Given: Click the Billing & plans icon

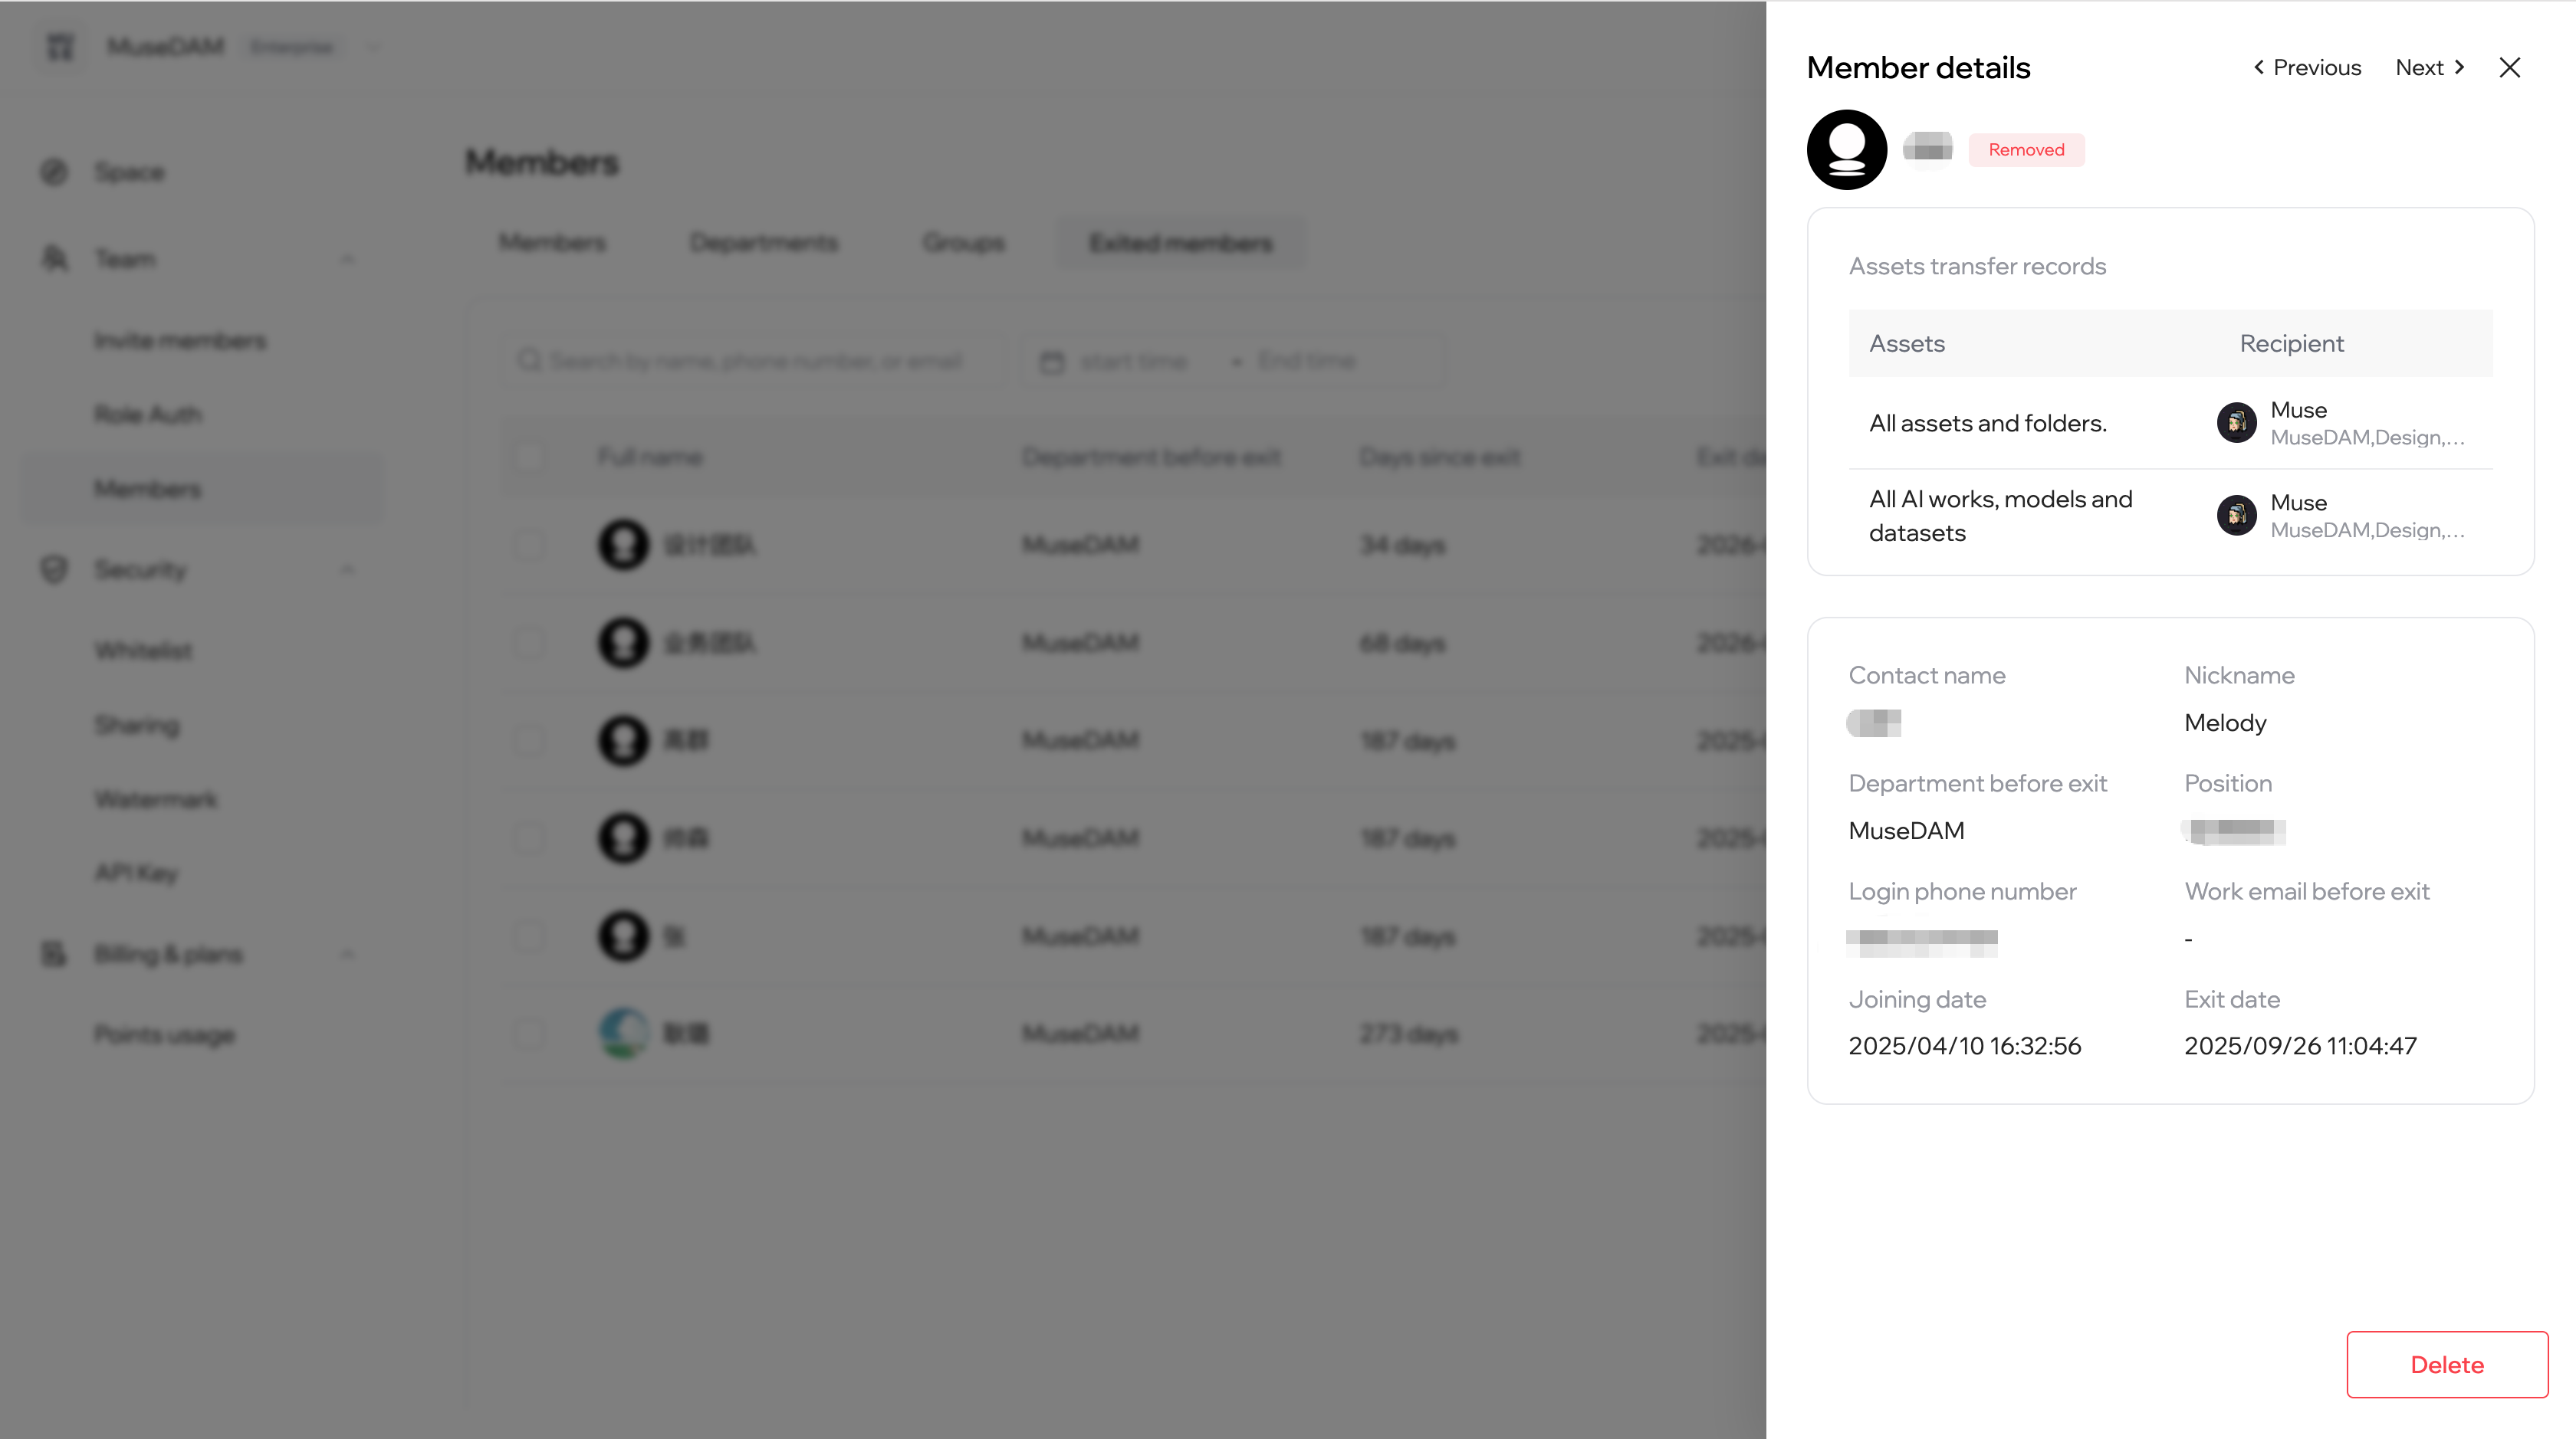Looking at the screenshot, I should coord(54,954).
